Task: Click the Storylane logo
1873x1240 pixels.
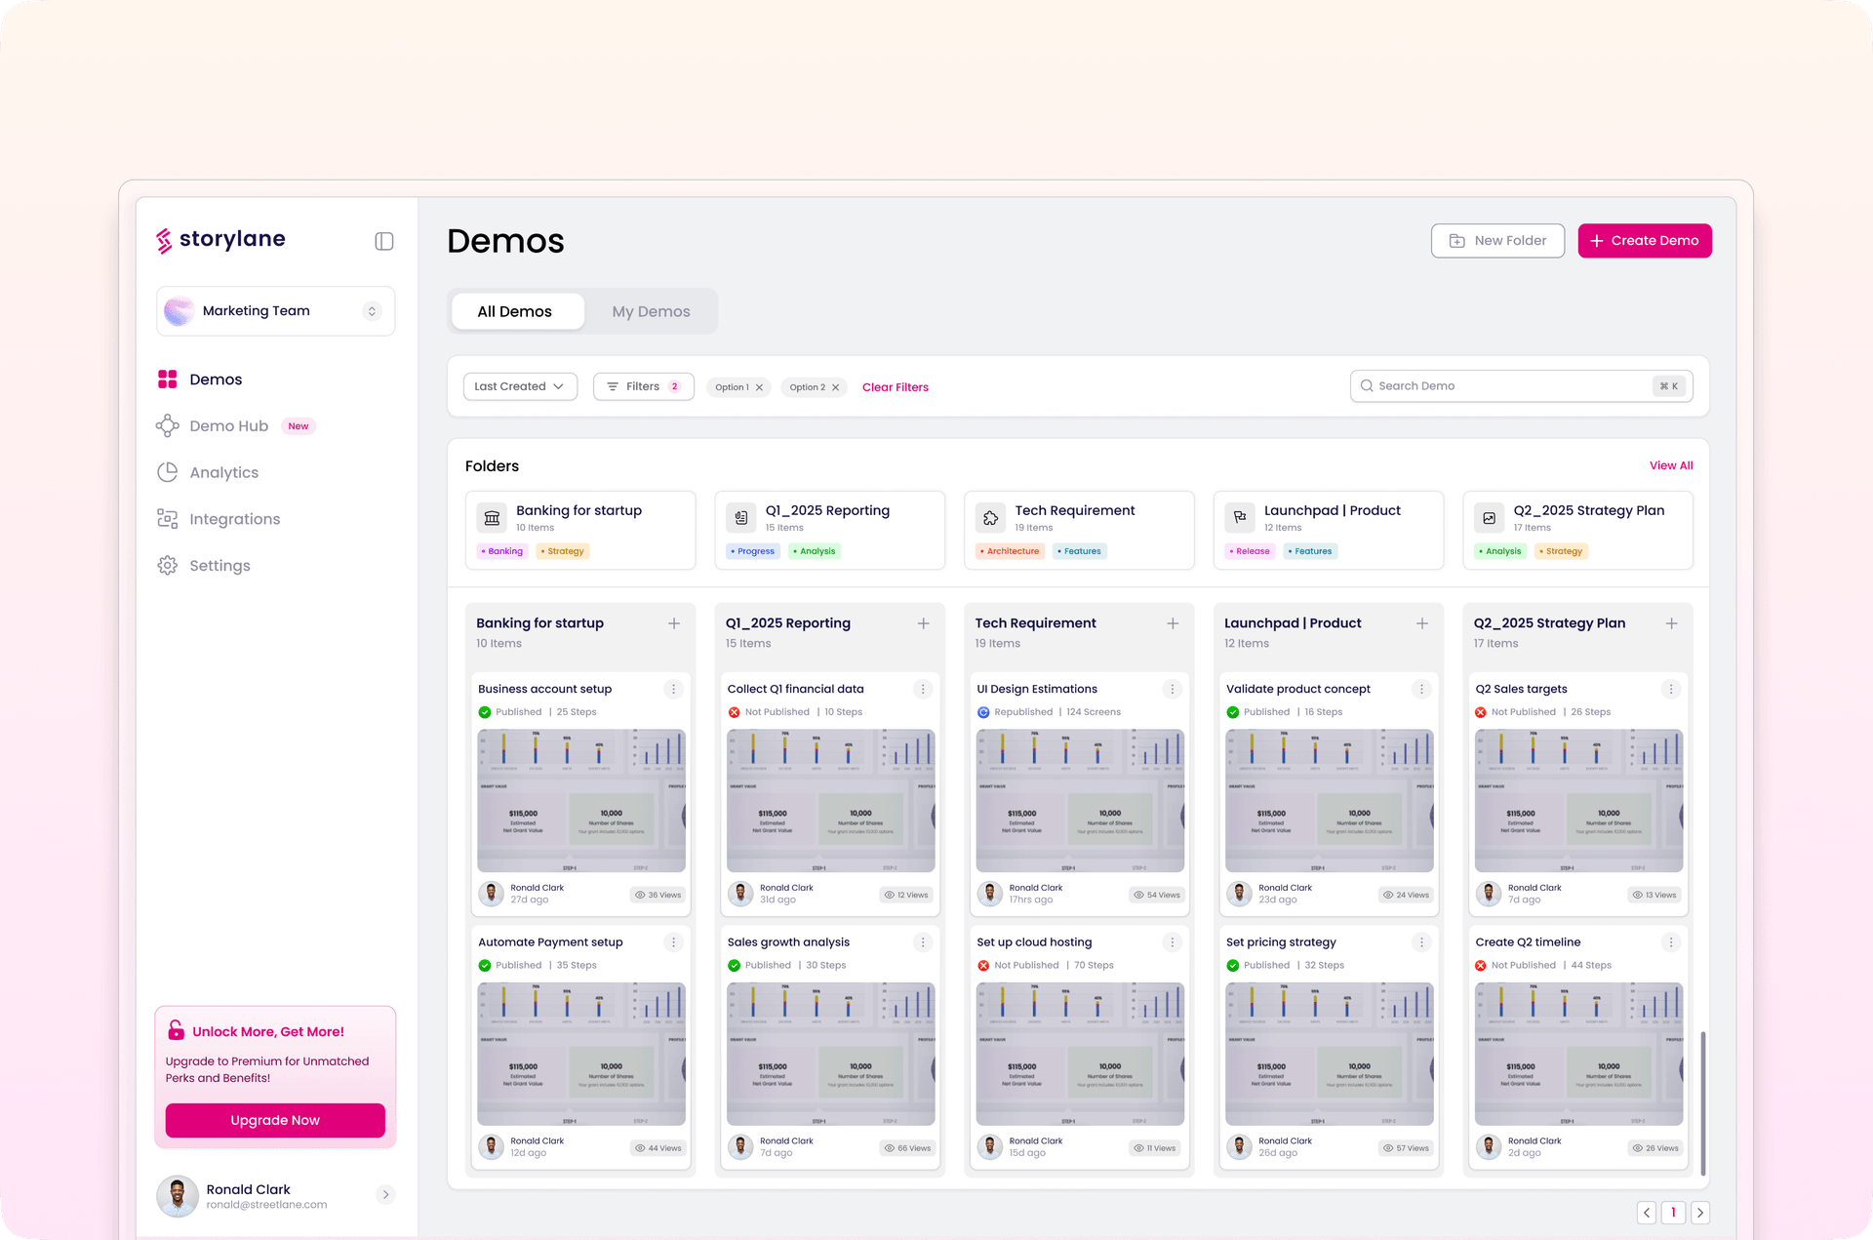Action: 219,240
